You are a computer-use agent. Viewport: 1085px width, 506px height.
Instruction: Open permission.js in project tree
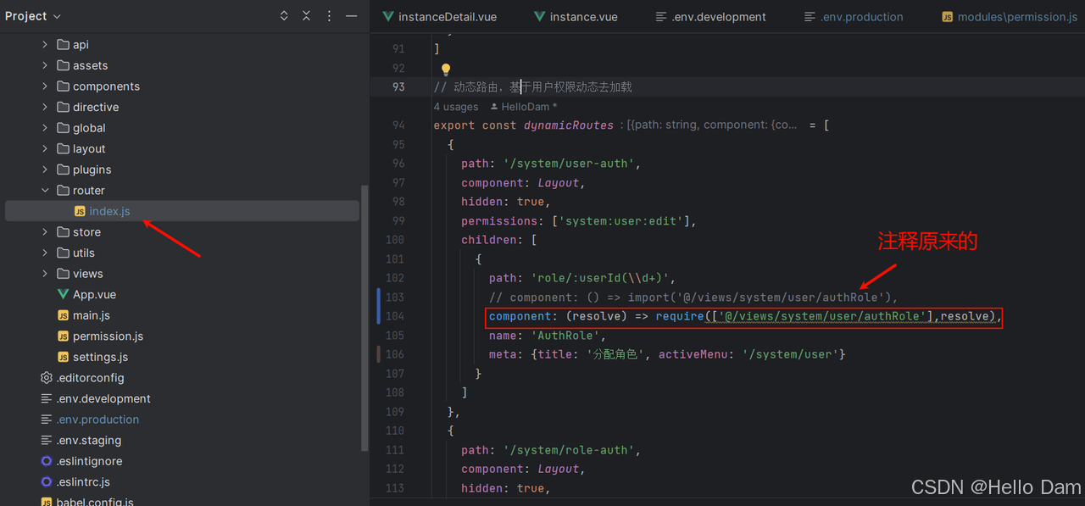pos(108,336)
